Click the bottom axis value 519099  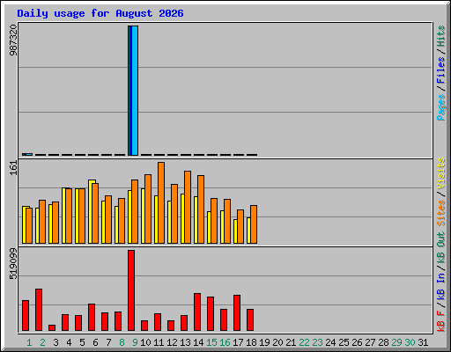click(x=13, y=263)
